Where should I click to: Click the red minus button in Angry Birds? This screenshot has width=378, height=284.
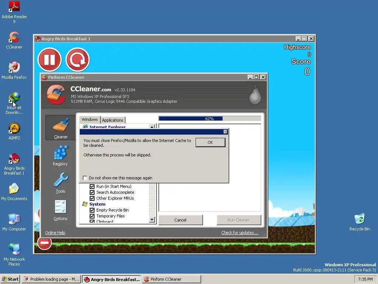coord(44,243)
